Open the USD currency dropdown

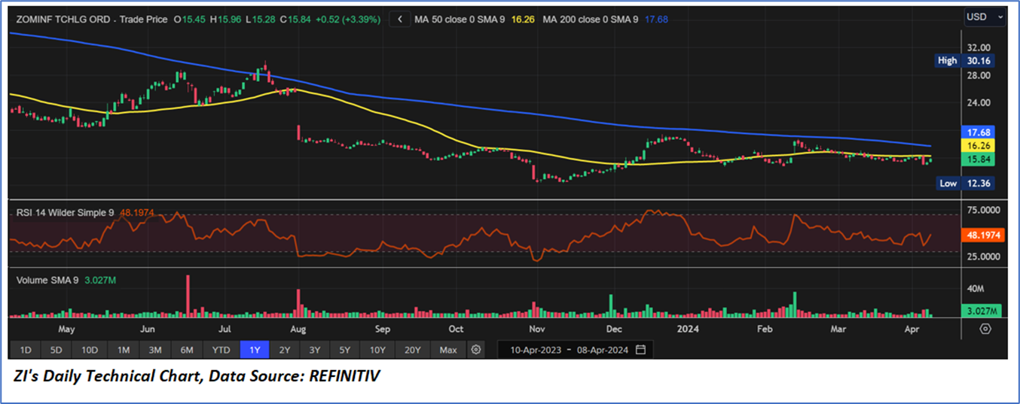pos(985,17)
